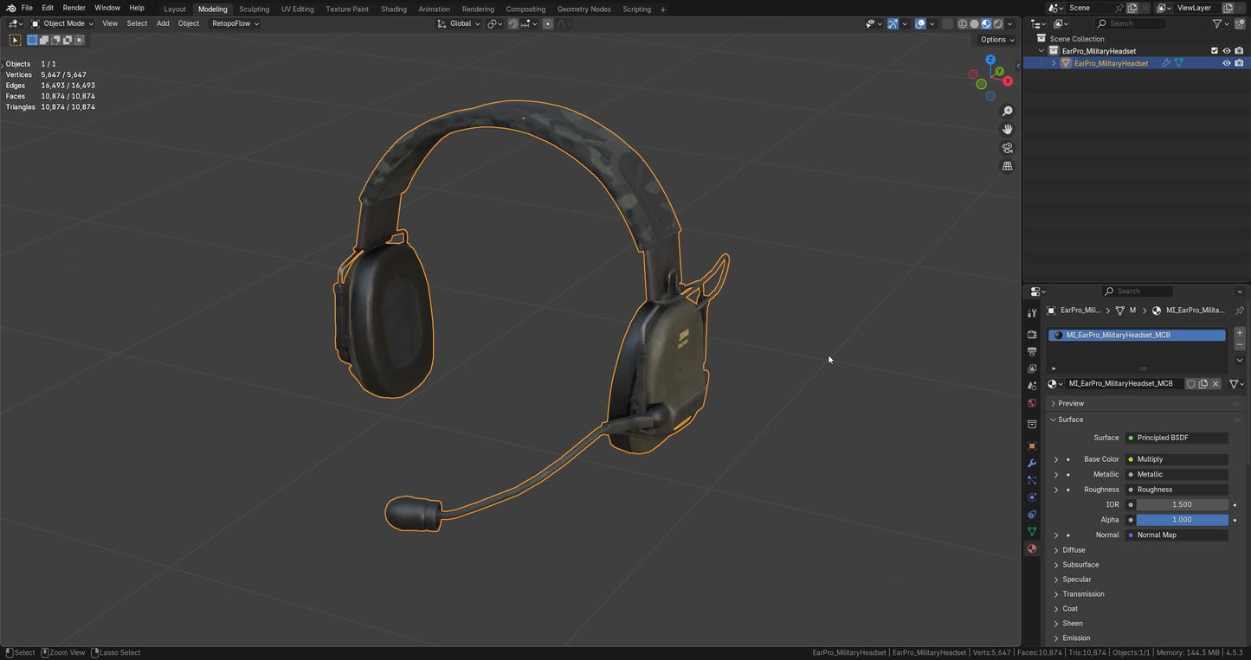This screenshot has height=660, width=1251.
Task: Open the Render Properties panel
Action: click(x=1031, y=335)
